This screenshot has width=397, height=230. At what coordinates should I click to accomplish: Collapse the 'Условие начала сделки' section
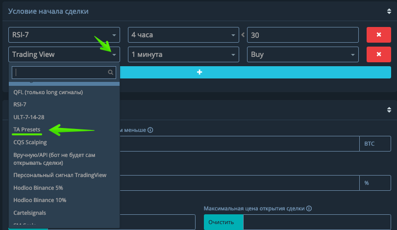coord(389,11)
